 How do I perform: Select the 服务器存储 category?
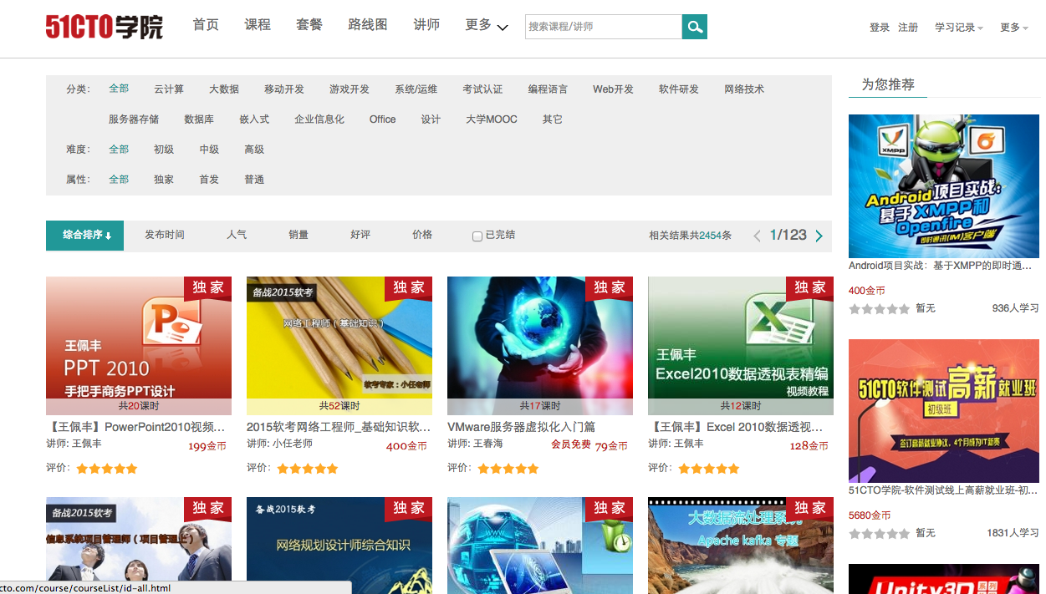(x=134, y=119)
